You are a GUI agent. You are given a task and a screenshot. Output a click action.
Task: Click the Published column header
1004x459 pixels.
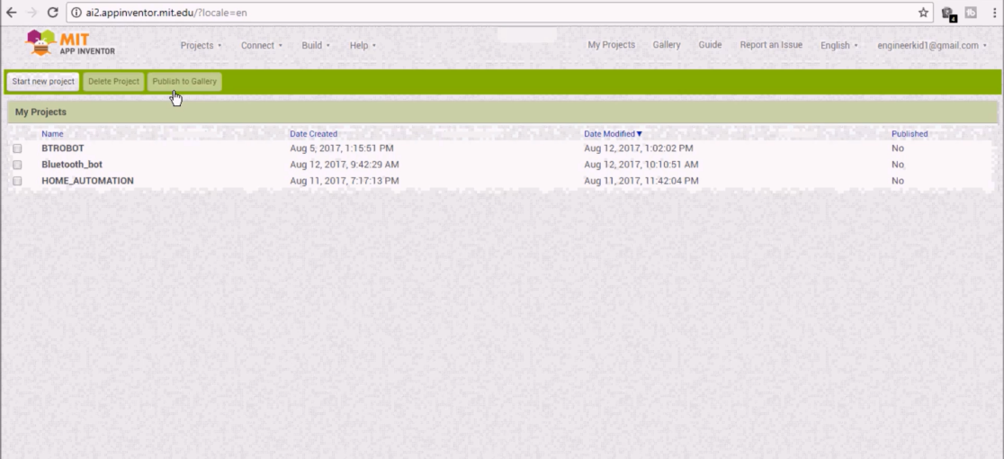pos(910,134)
